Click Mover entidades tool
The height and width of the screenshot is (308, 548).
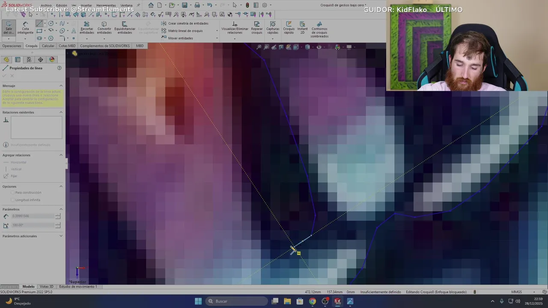coord(177,38)
